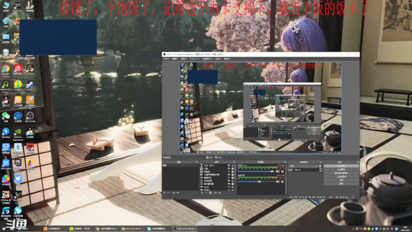Open NVIDIA RTX Voice desktop icon
The height and width of the screenshot is (232, 412).
click(6, 86)
